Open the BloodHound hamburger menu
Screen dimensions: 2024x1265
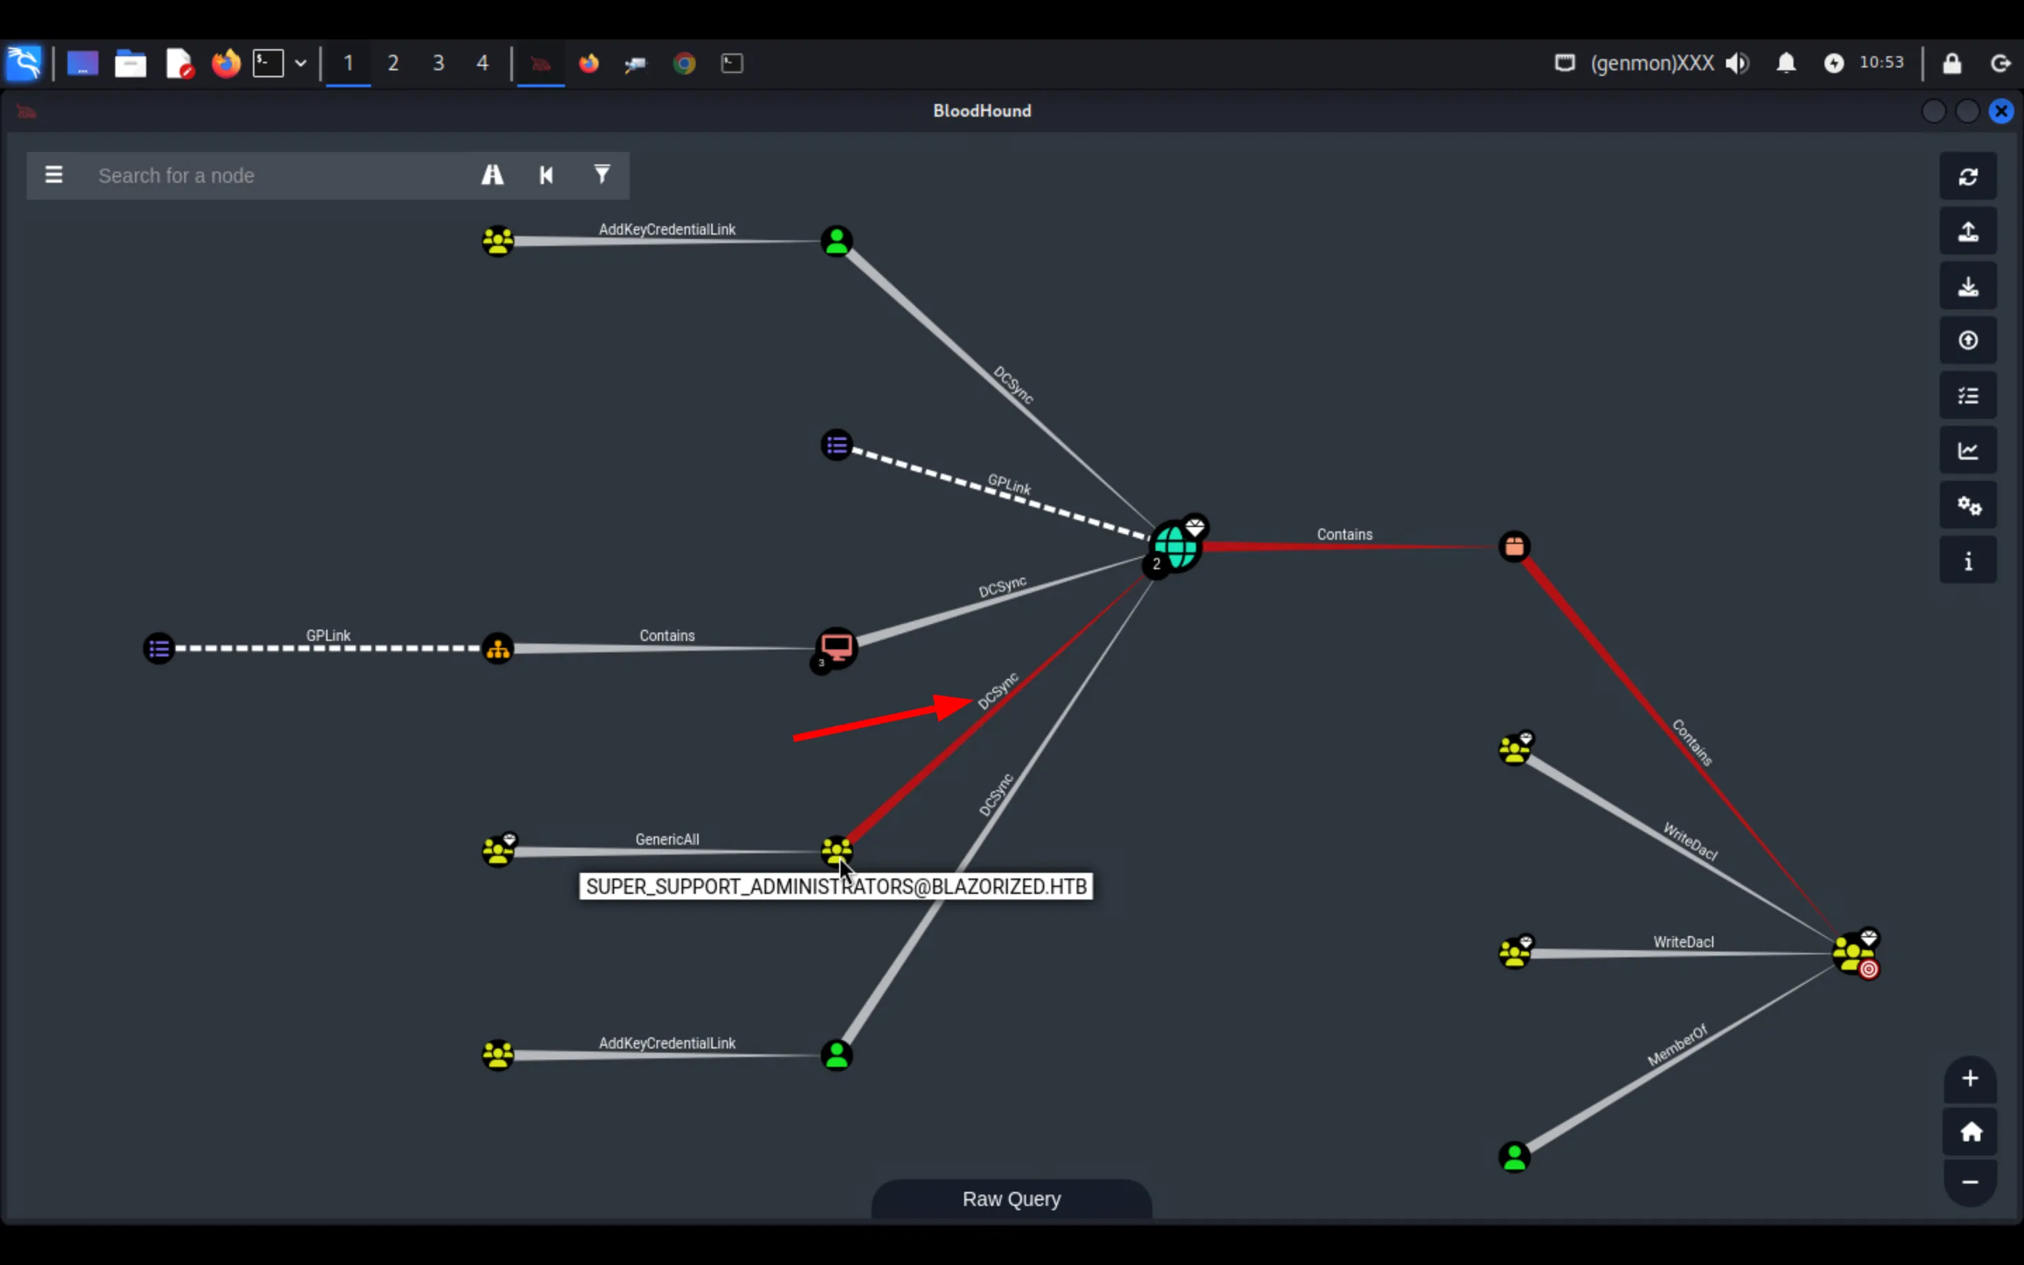pos(53,175)
